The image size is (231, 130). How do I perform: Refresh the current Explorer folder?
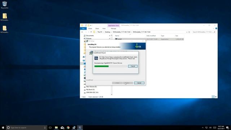[x=189, y=32]
